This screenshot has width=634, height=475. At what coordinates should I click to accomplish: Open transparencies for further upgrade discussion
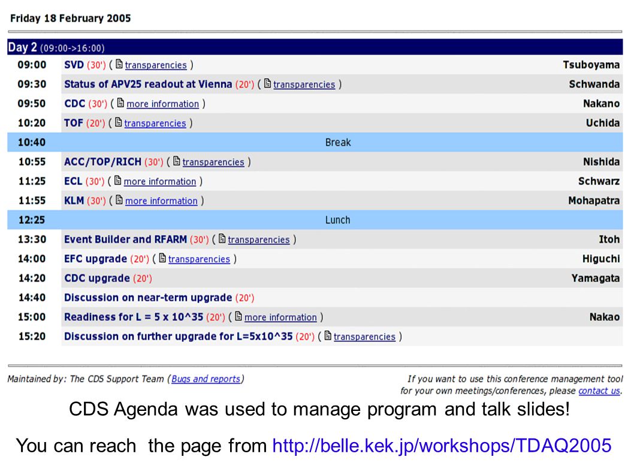click(x=364, y=337)
